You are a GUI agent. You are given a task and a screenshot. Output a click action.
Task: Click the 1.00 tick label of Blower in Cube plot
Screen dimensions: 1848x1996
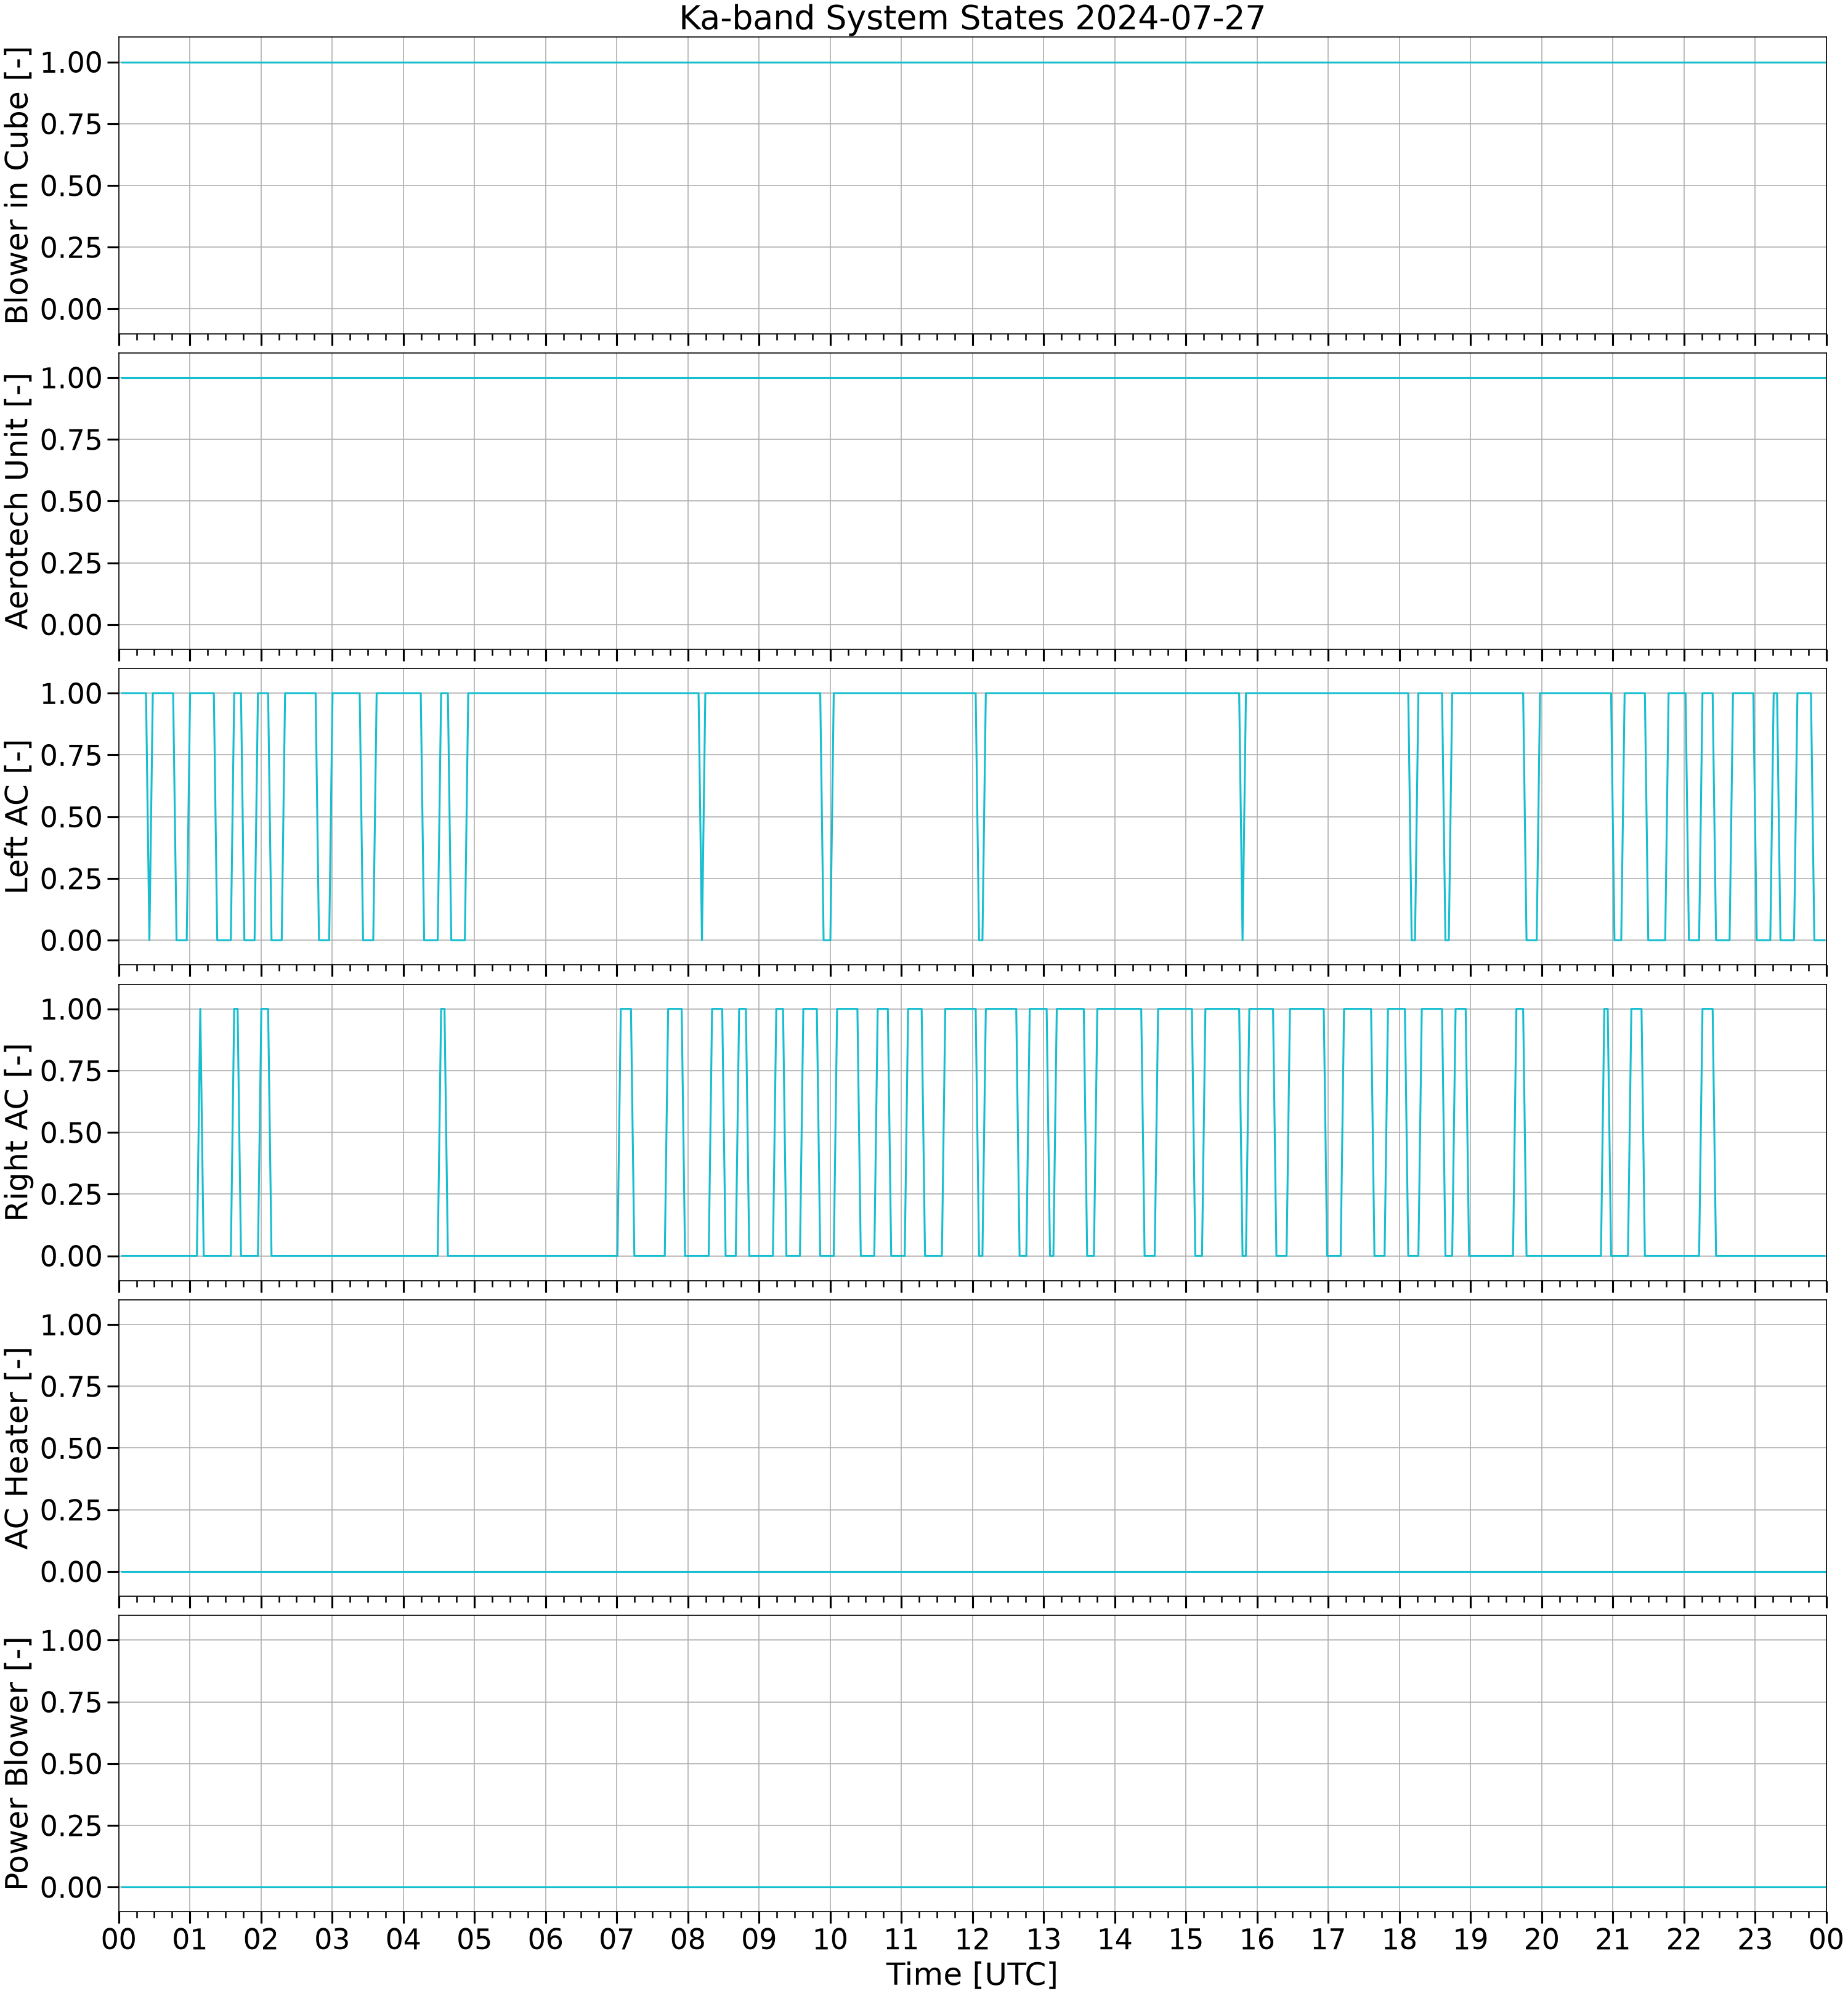[x=71, y=62]
